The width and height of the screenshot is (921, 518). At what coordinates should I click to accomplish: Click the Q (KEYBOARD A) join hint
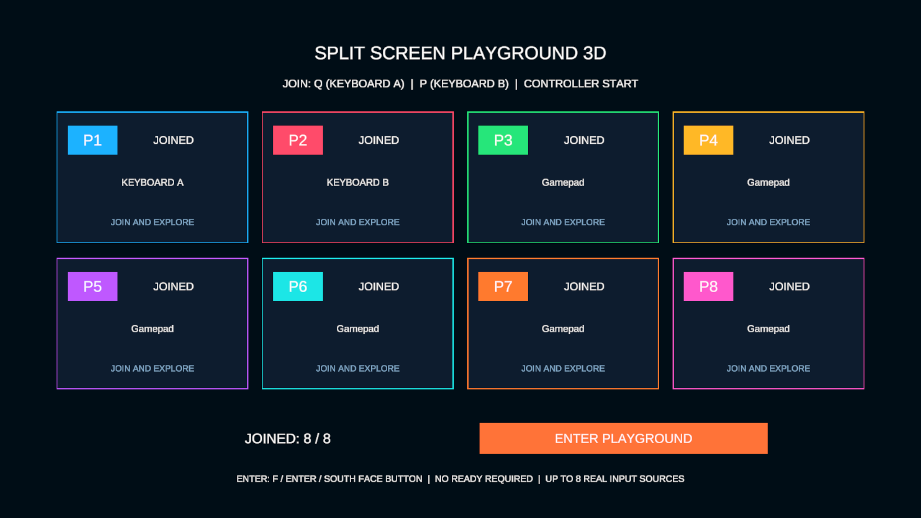coord(359,84)
